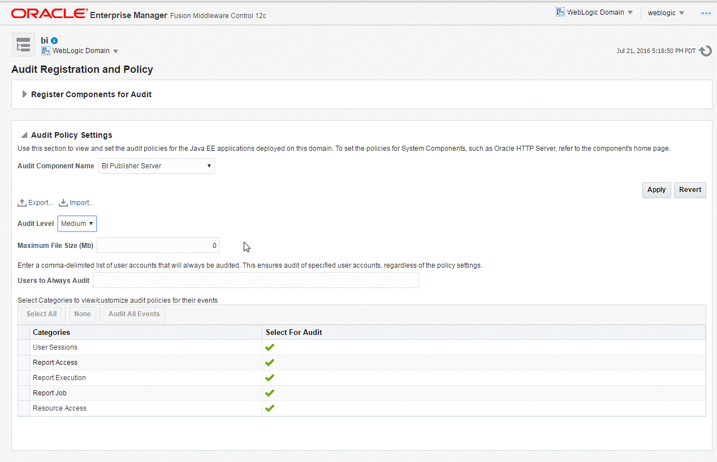Click the Audit All Events button

(x=134, y=314)
